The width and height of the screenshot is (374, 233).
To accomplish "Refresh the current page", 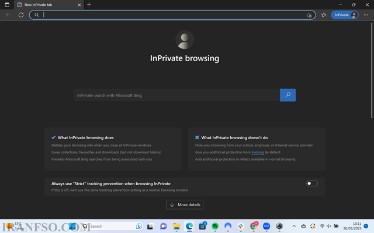I will 21,15.
